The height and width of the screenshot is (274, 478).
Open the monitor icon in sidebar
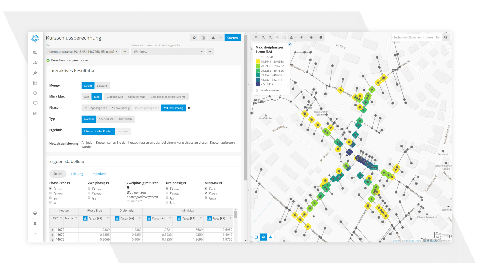pyautogui.click(x=35, y=103)
